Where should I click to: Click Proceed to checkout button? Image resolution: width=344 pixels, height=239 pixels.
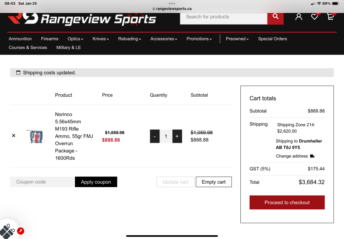click(x=287, y=202)
